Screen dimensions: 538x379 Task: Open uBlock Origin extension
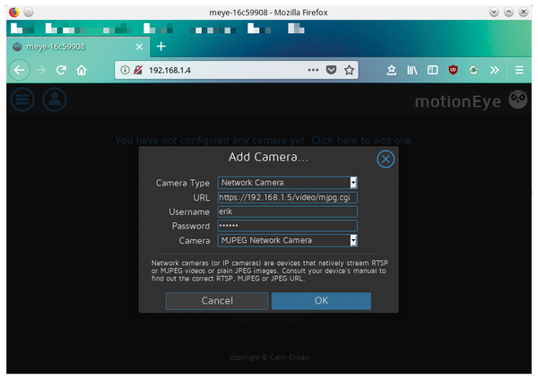pos(453,70)
